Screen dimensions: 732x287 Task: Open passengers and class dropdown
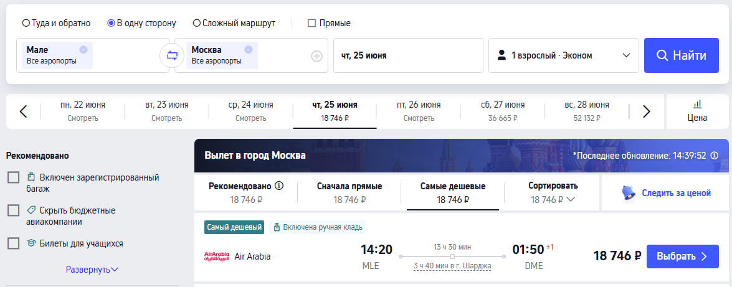click(x=564, y=55)
